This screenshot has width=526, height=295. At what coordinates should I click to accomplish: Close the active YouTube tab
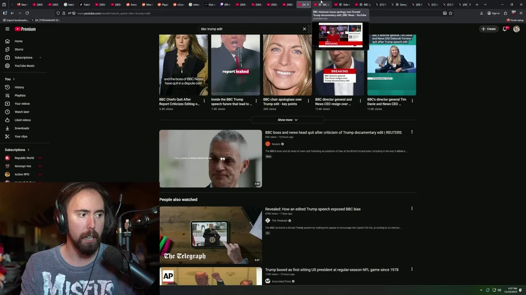[x=308, y=5]
